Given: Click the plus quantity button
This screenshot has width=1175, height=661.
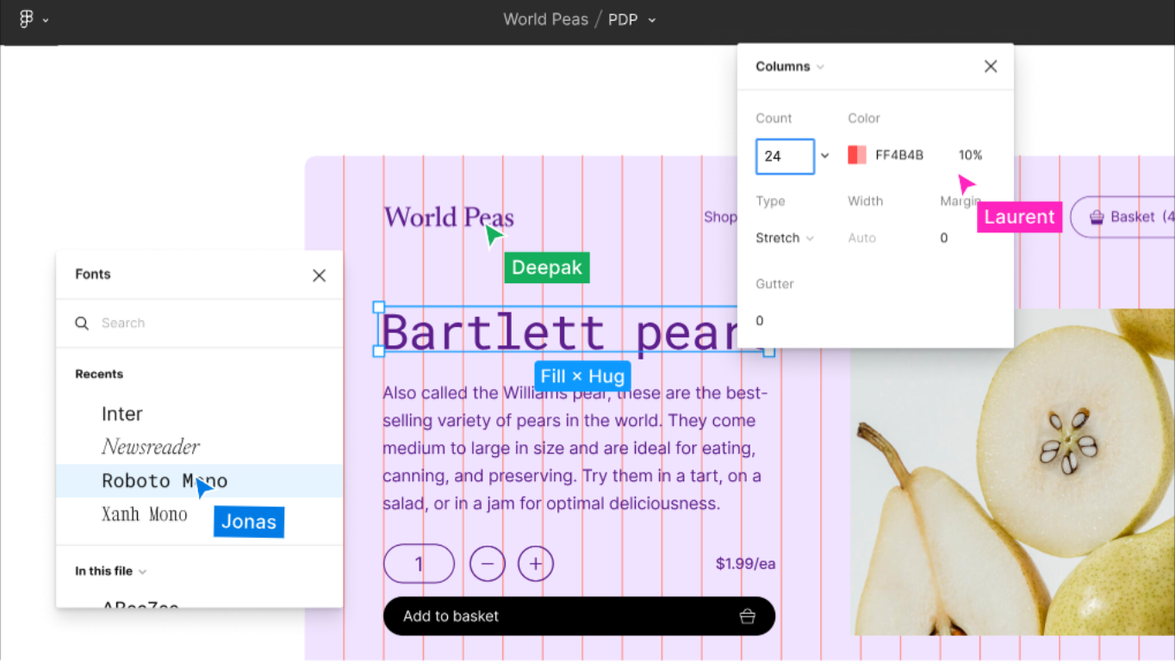Looking at the screenshot, I should point(536,564).
